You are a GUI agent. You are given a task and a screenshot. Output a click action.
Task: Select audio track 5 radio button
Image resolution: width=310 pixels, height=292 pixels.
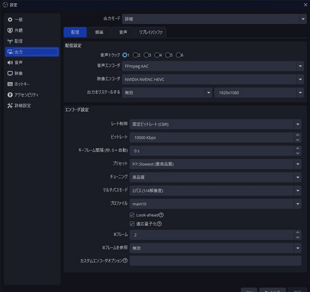pos(168,55)
